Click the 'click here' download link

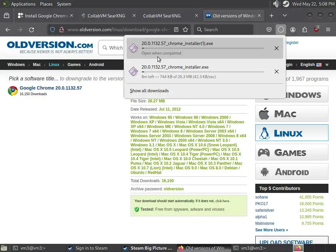pyautogui.click(x=222, y=201)
